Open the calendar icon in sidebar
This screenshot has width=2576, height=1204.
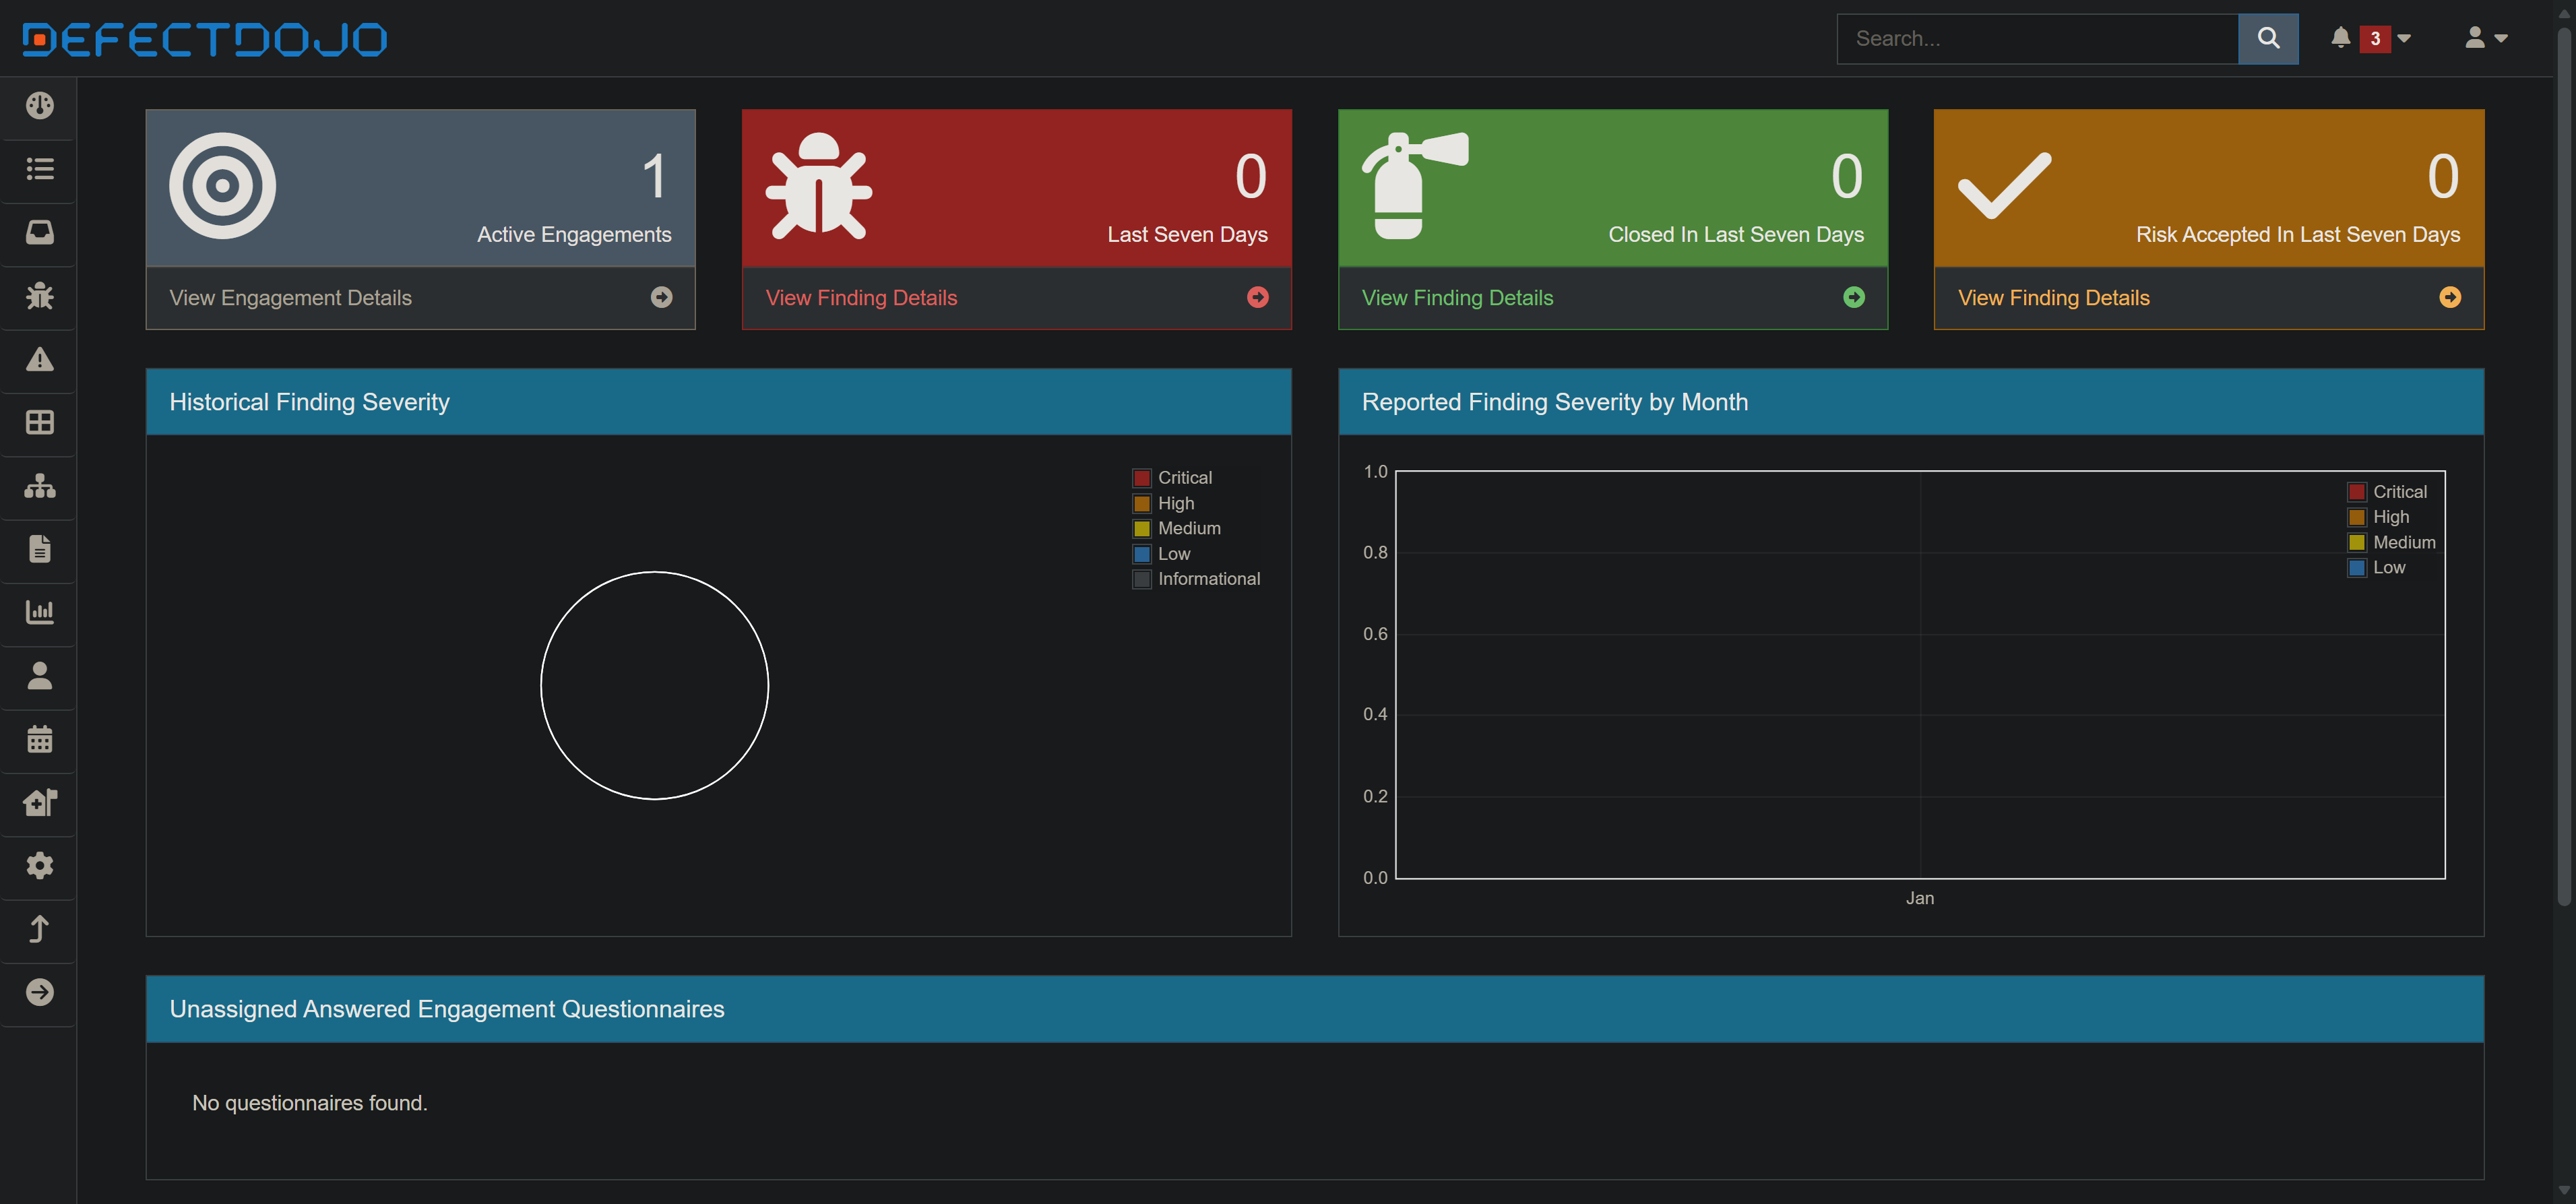click(39, 739)
